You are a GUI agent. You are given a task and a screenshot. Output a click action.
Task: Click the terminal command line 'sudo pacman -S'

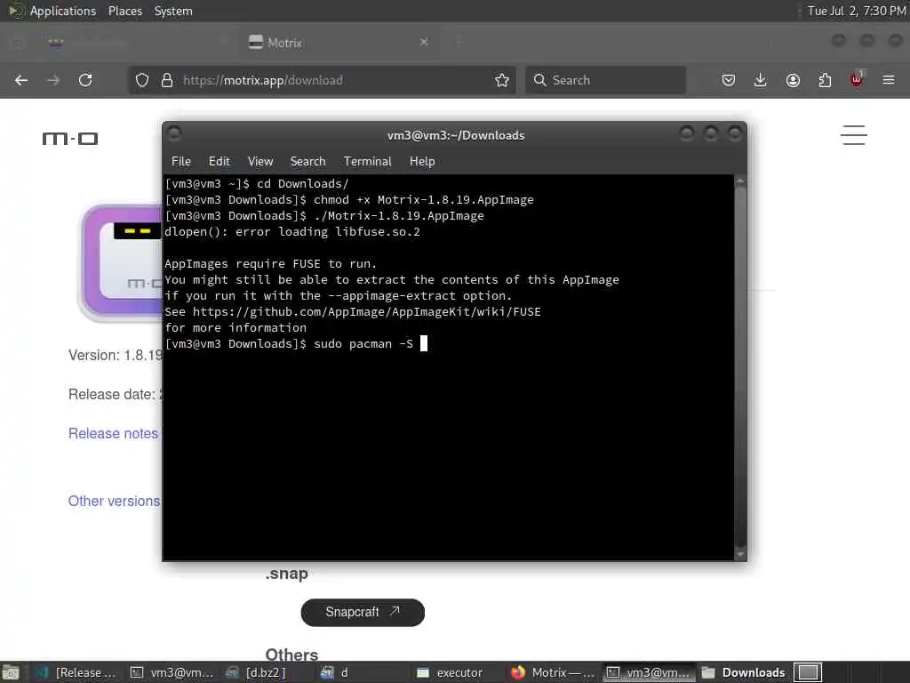point(363,344)
